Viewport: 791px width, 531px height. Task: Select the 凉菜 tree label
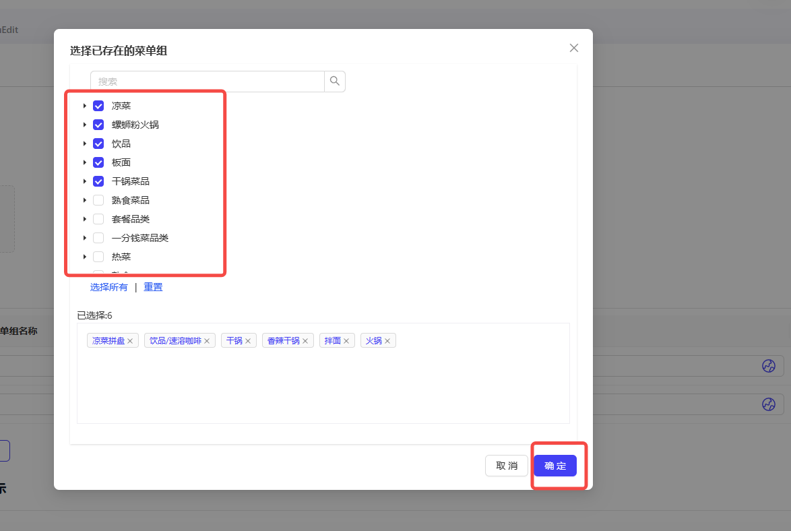(121, 106)
